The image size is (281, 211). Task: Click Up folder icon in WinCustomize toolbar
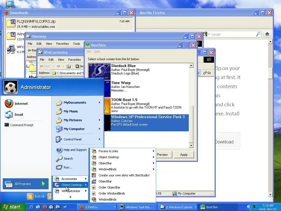(x=68, y=66)
